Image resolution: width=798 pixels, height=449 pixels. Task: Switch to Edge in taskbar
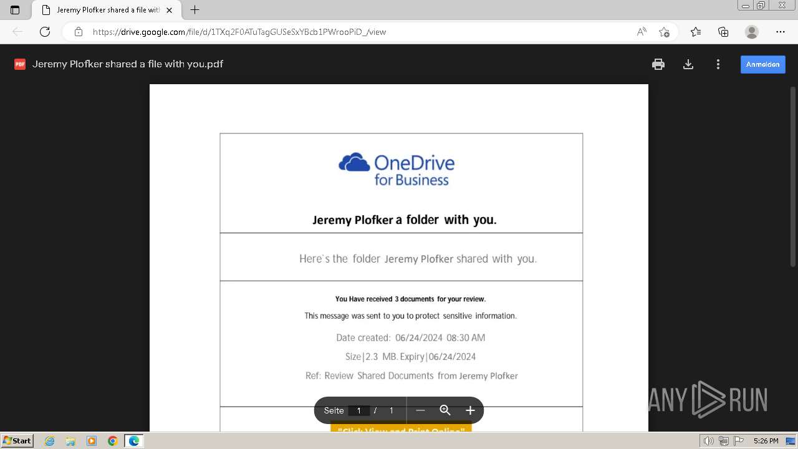[134, 441]
